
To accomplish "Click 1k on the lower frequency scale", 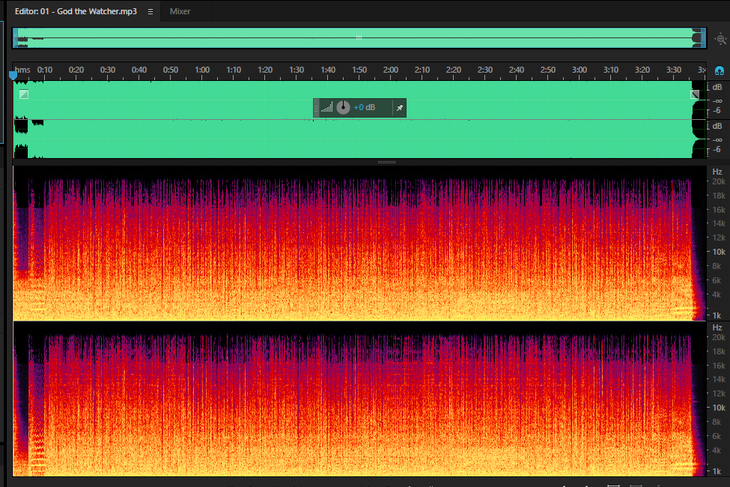I will coord(717,471).
